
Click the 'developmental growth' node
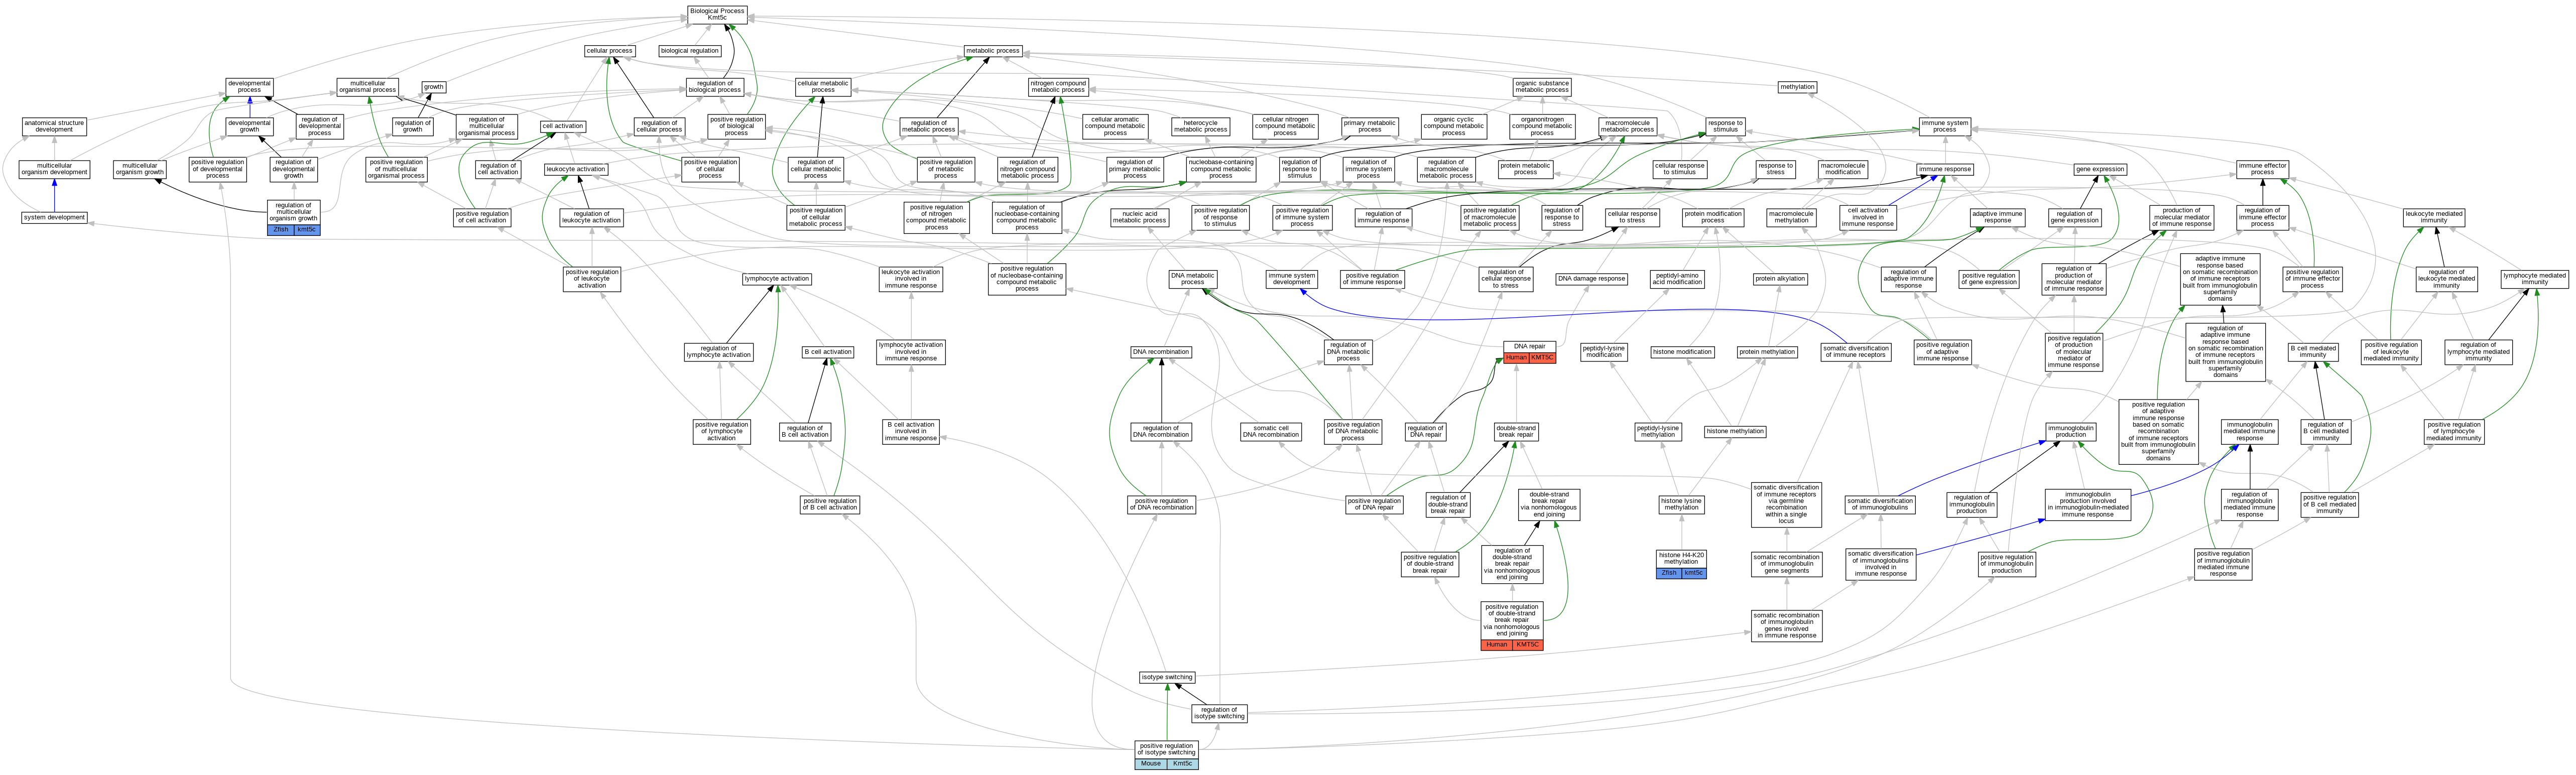[x=249, y=126]
